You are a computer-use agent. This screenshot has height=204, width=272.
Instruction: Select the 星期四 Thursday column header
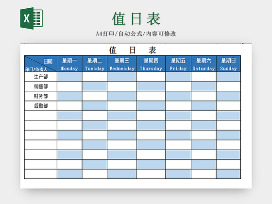(x=151, y=64)
